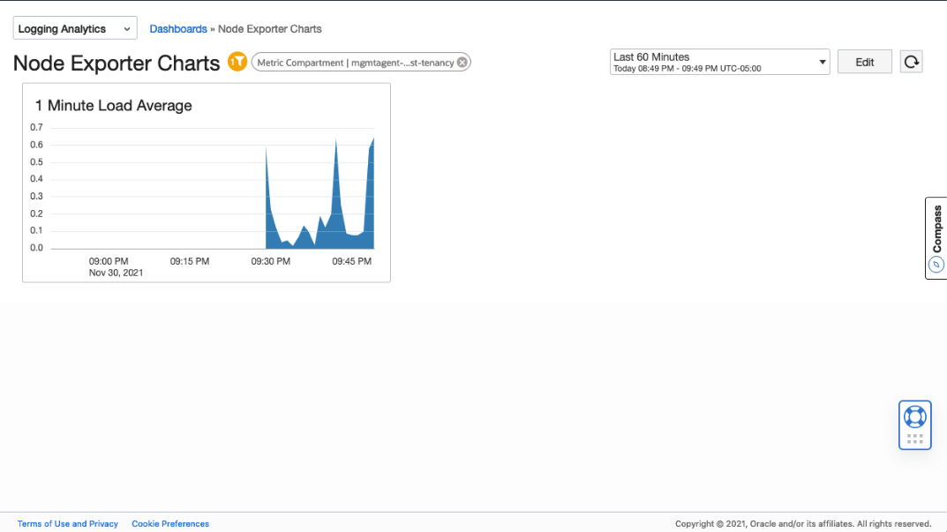This screenshot has height=532, width=947.
Task: Click the 1 Minute Load Average chart title
Action: 114,106
